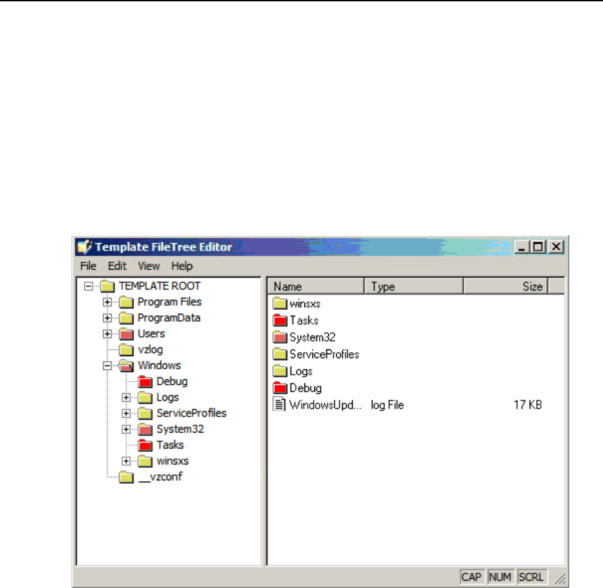Click the ProgramData folder icon
Image resolution: width=603 pixels, height=588 pixels.
pyautogui.click(x=126, y=318)
